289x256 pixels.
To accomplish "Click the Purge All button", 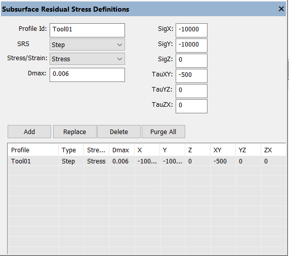I will point(163,132).
